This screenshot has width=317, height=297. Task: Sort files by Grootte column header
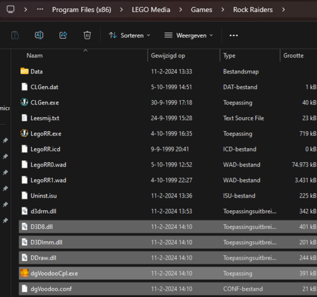pyautogui.click(x=294, y=56)
